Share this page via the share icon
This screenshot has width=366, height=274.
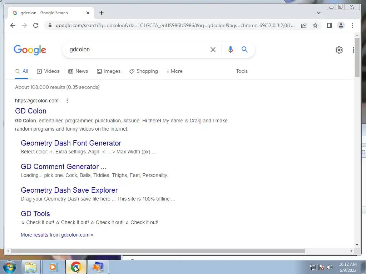pos(304,25)
